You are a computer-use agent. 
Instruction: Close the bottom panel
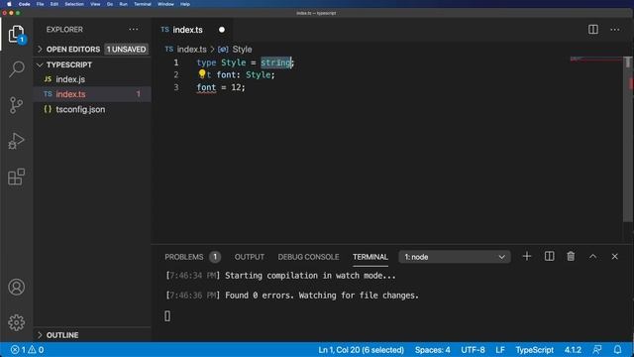tap(614, 256)
